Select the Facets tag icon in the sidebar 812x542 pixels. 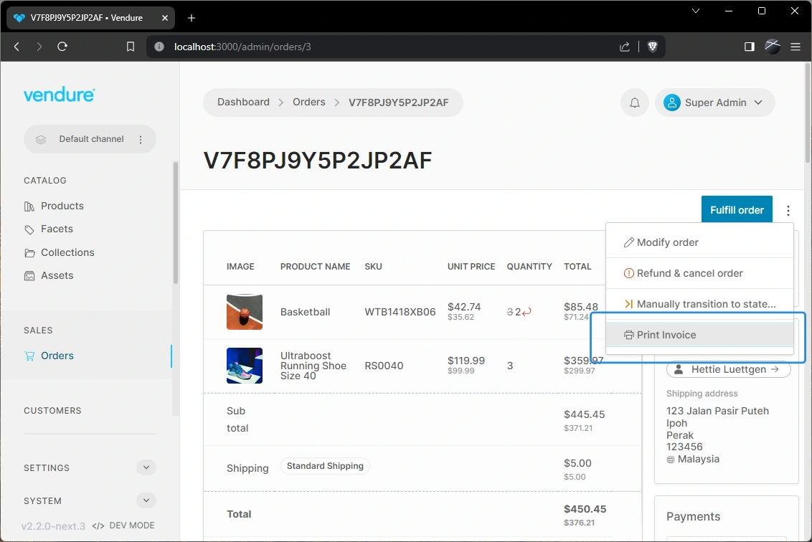31,229
